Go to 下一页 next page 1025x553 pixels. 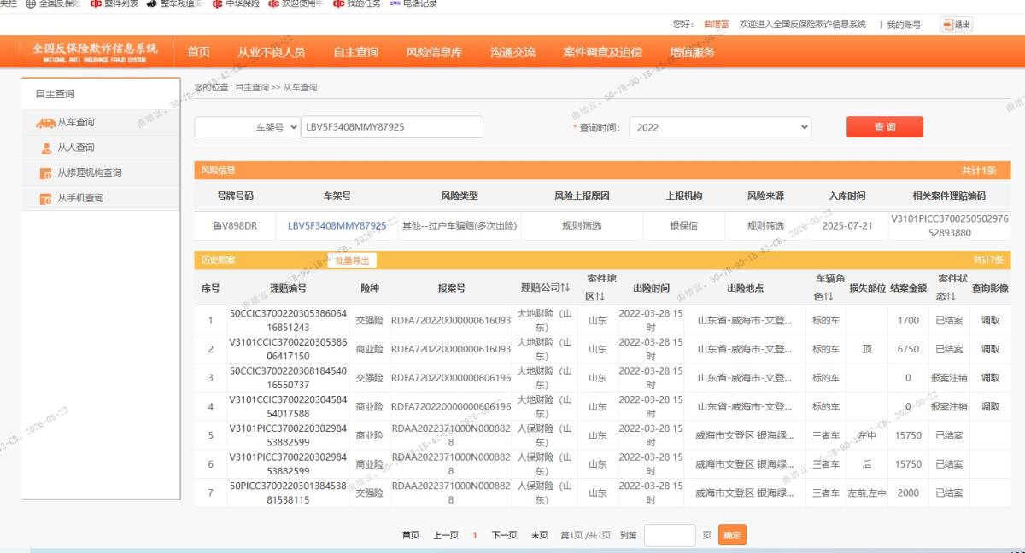click(x=504, y=535)
